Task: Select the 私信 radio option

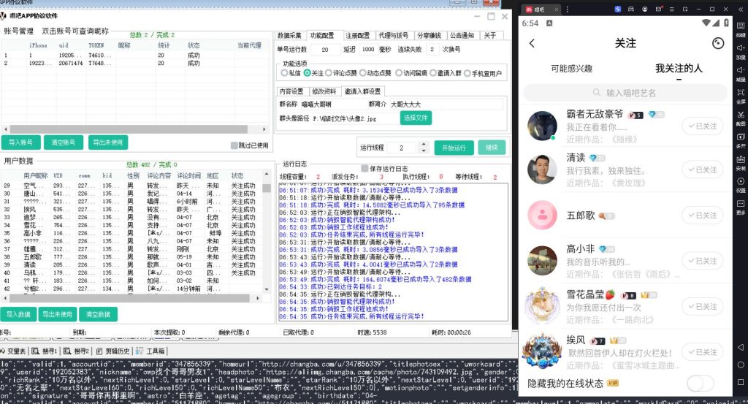Action: point(286,73)
